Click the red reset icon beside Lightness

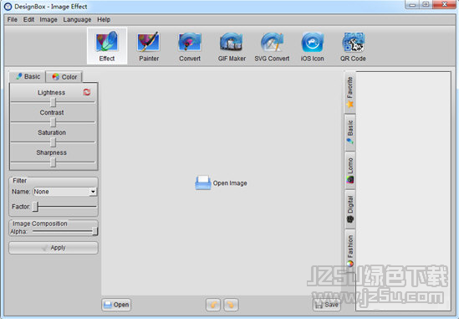pos(87,92)
